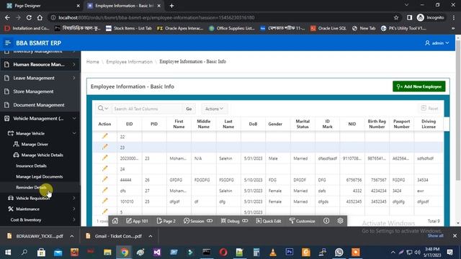
Task: Edit row with EID 23 pencil icon
Action: tap(104, 147)
